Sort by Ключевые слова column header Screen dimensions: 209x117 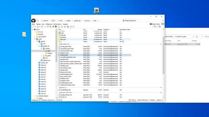coord(125,30)
